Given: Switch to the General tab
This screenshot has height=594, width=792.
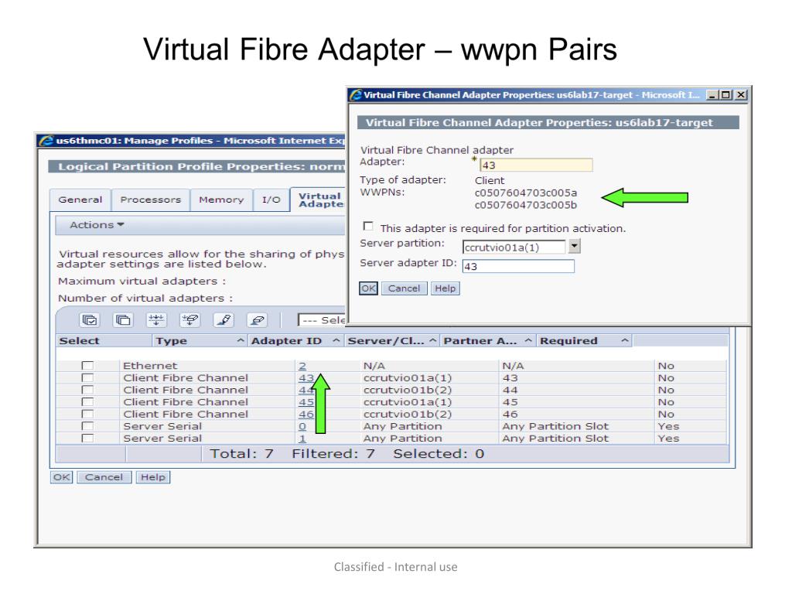Looking at the screenshot, I should tap(80, 200).
